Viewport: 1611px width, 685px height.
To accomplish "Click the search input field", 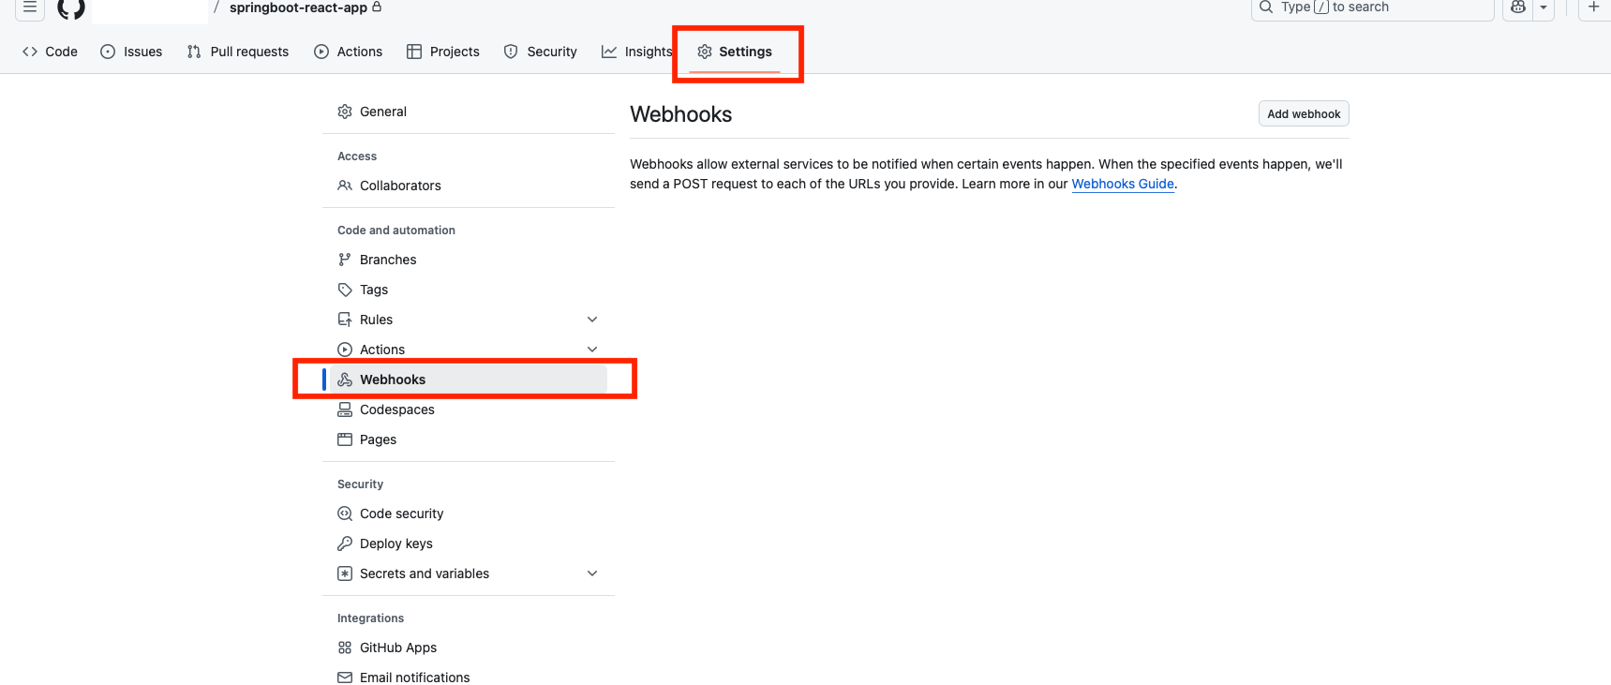I will coord(1372,7).
